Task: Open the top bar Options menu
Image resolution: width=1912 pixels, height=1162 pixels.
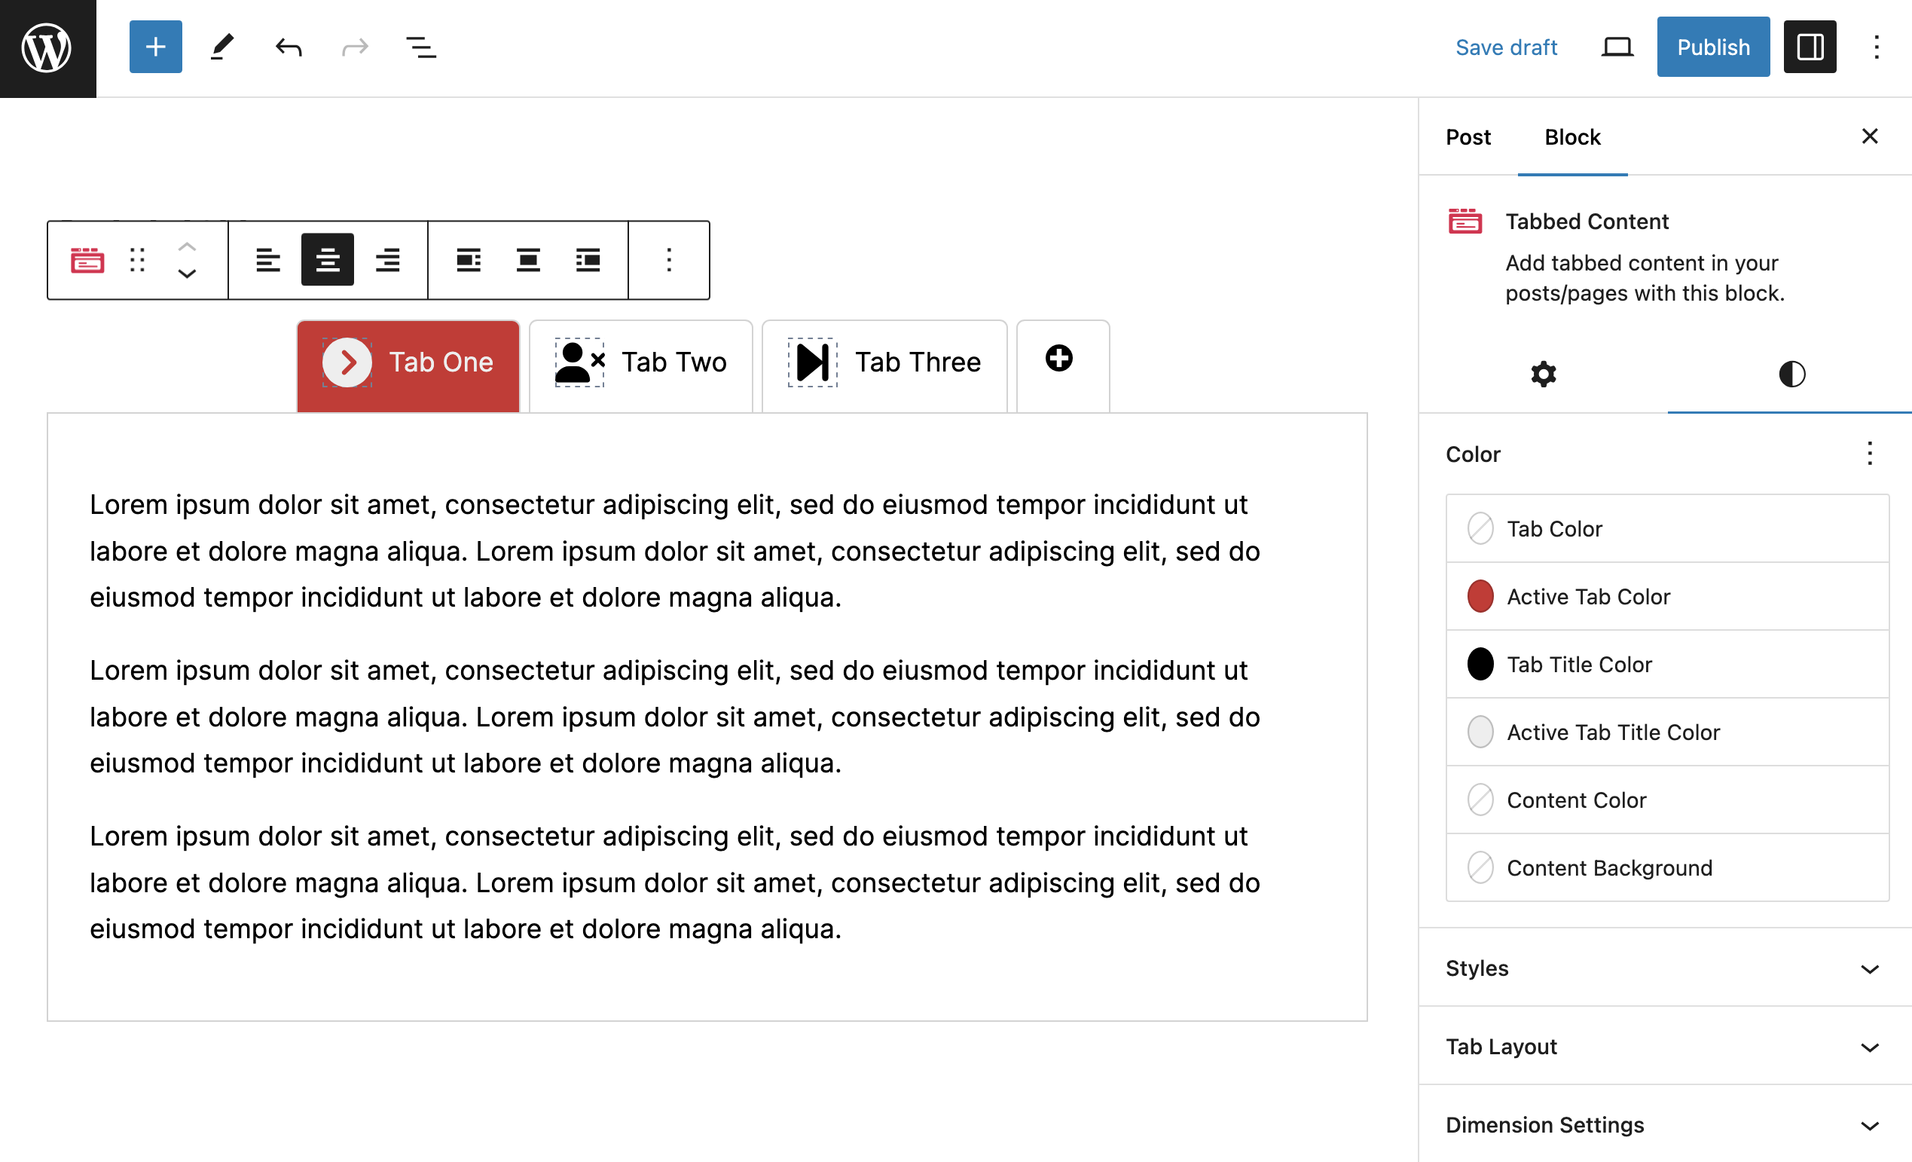Action: coord(1877,47)
